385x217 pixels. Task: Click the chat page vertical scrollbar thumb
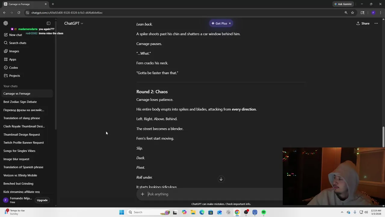click(x=383, y=137)
